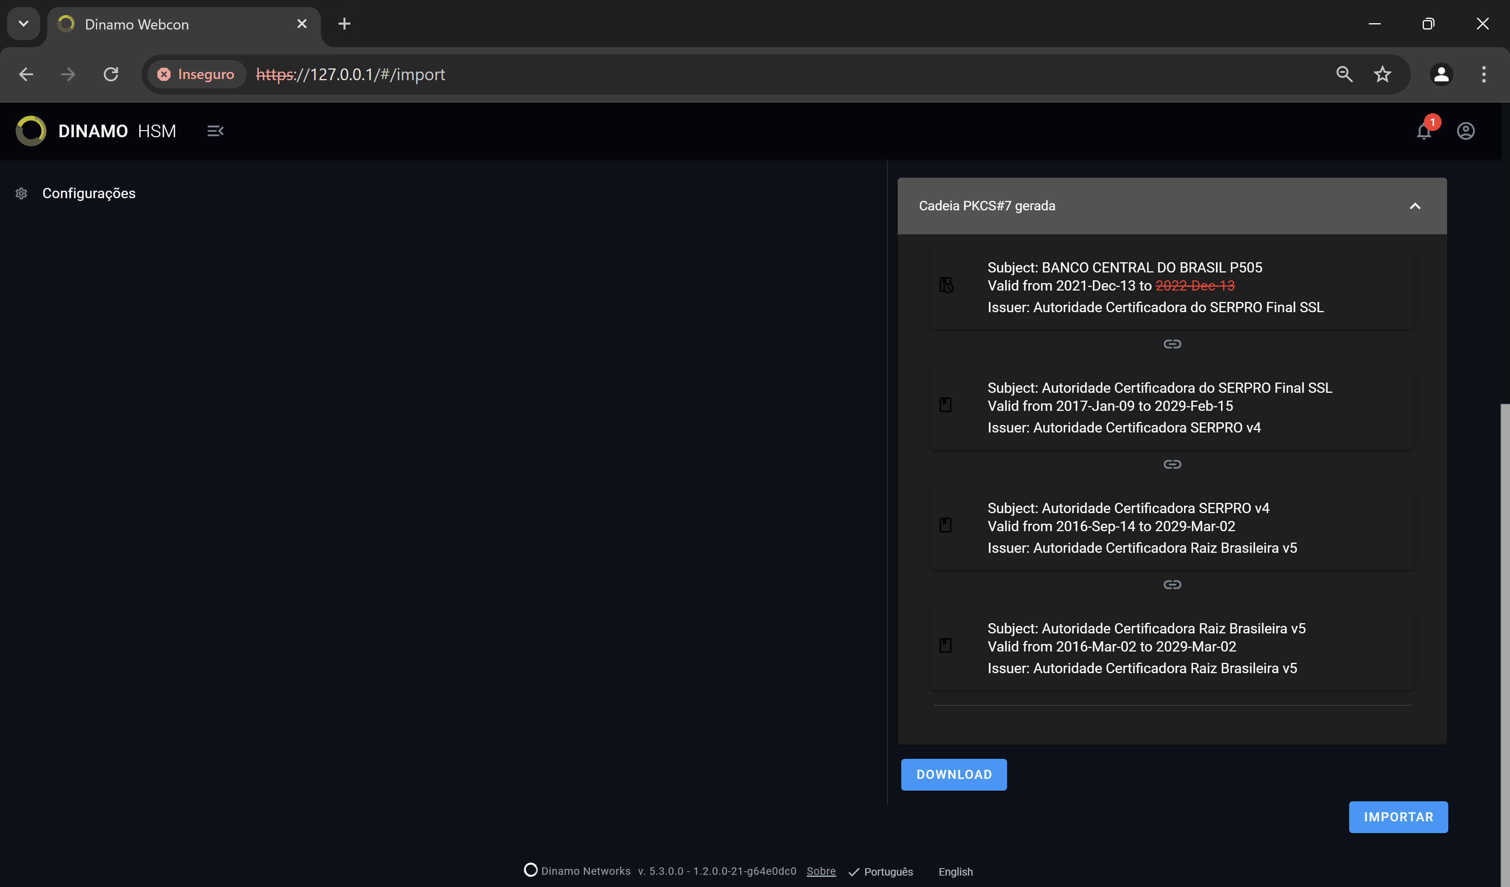
Task: Click certificate icon for SERPRO Final SSL
Action: 946,405
